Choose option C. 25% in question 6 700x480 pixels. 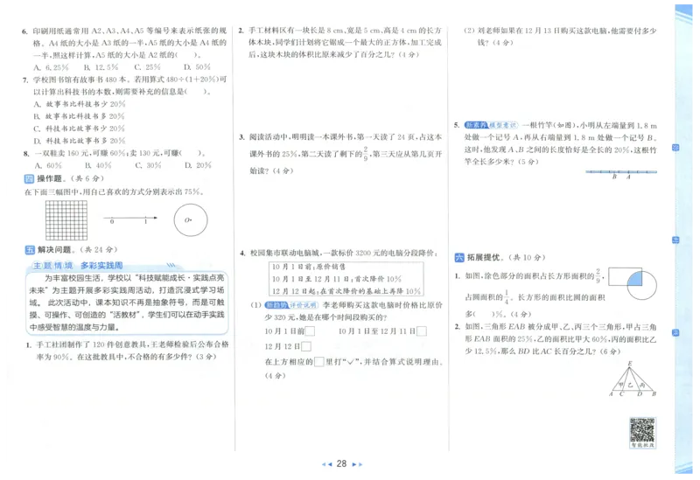147,67
